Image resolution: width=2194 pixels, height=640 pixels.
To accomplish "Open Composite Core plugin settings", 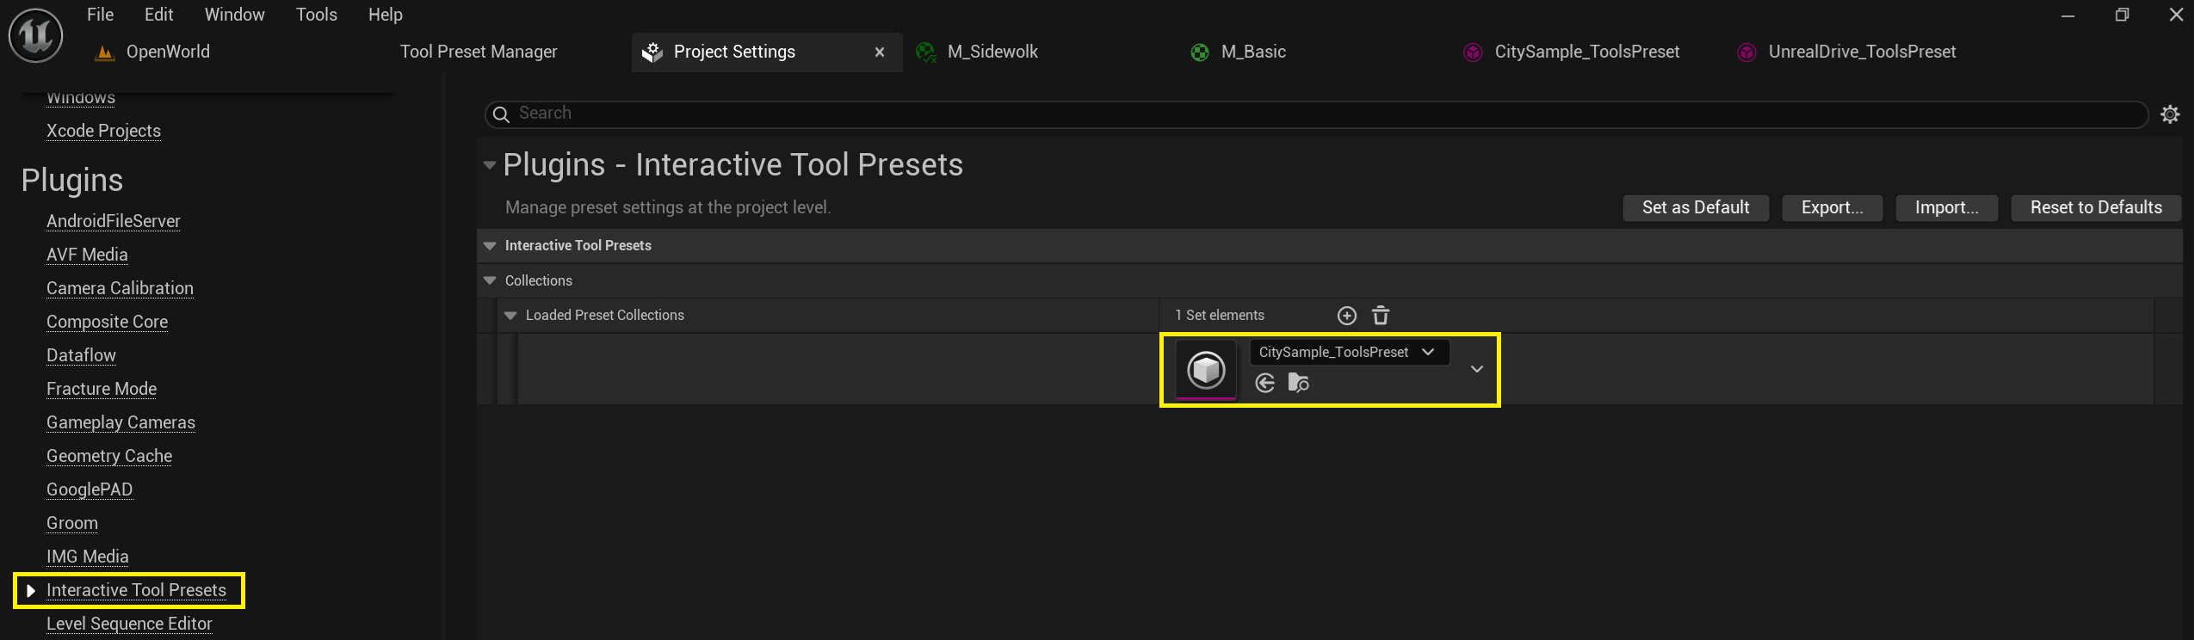I will click(107, 322).
